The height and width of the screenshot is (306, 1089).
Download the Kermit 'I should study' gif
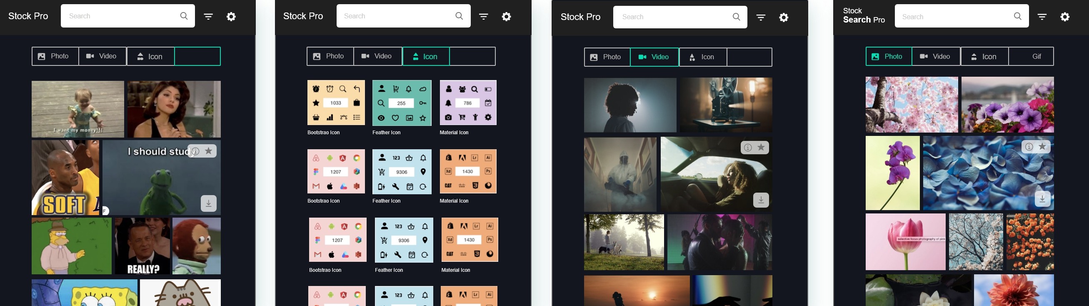coord(208,203)
